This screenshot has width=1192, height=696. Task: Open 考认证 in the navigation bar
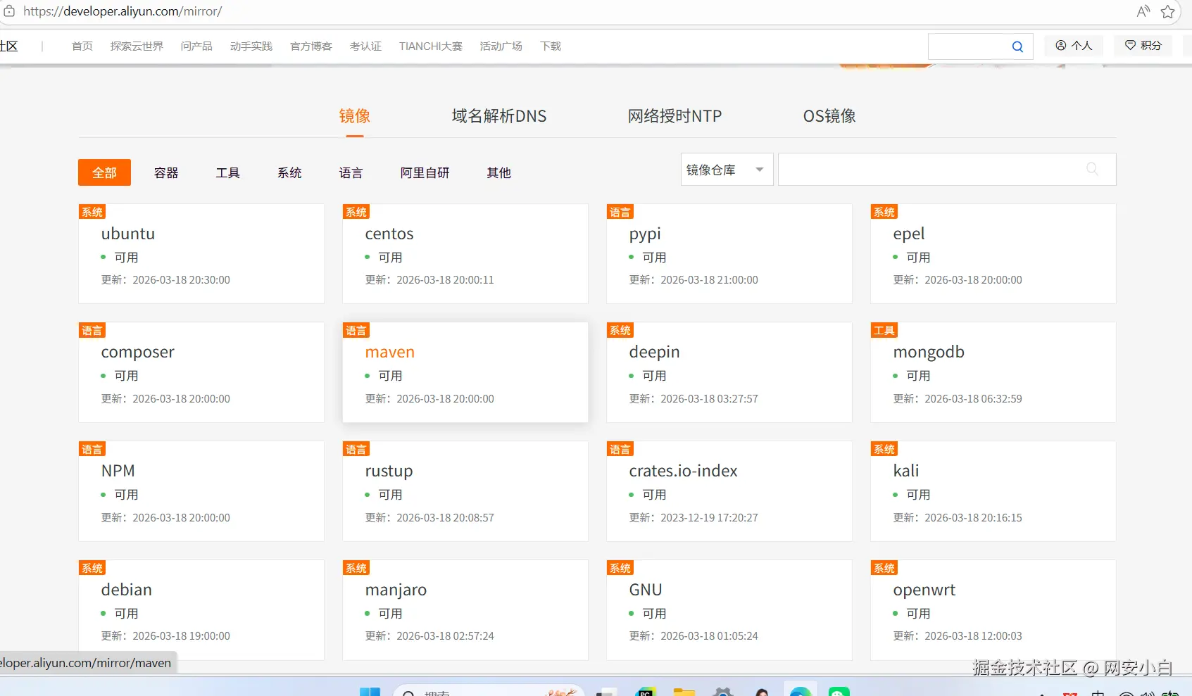pos(365,46)
